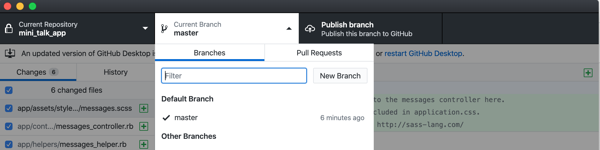
Task: Click the green plus icon in diff header
Action: (588, 73)
